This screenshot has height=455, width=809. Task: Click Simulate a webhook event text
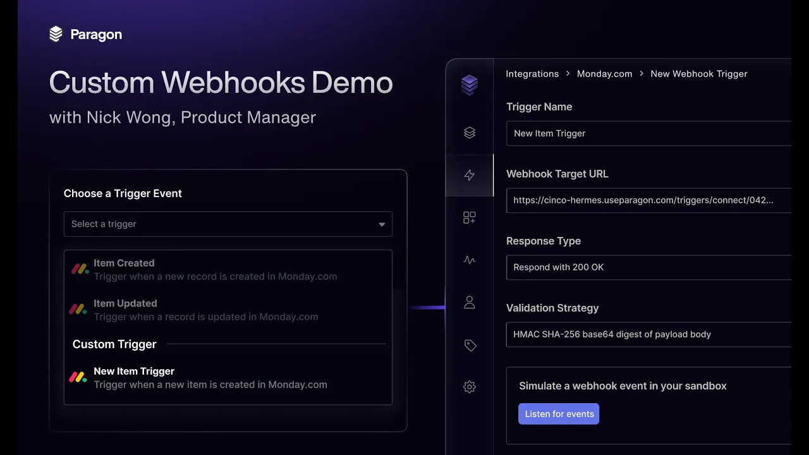[623, 386]
